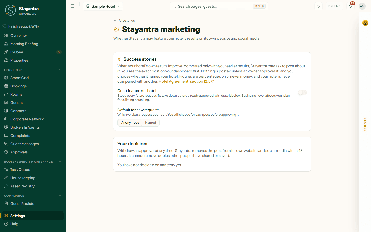Open the Sample Hotel dropdown
The height and width of the screenshot is (232, 371).
point(103,6)
